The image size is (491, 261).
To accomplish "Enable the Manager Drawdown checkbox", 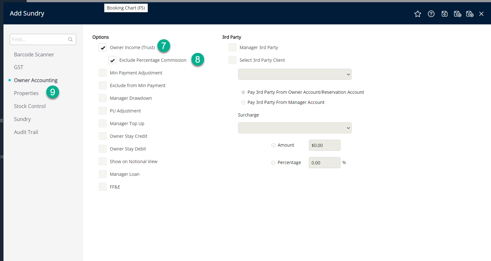I will coord(103,98).
